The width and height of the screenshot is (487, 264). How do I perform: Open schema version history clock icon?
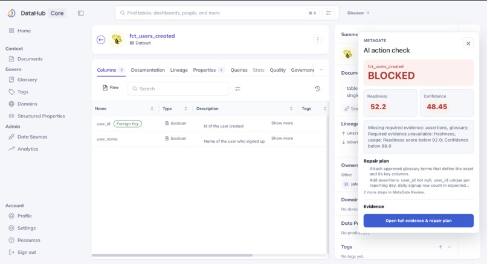pos(317,89)
